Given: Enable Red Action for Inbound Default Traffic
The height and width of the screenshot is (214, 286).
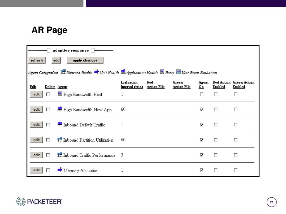Looking at the screenshot, I should coord(216,125).
